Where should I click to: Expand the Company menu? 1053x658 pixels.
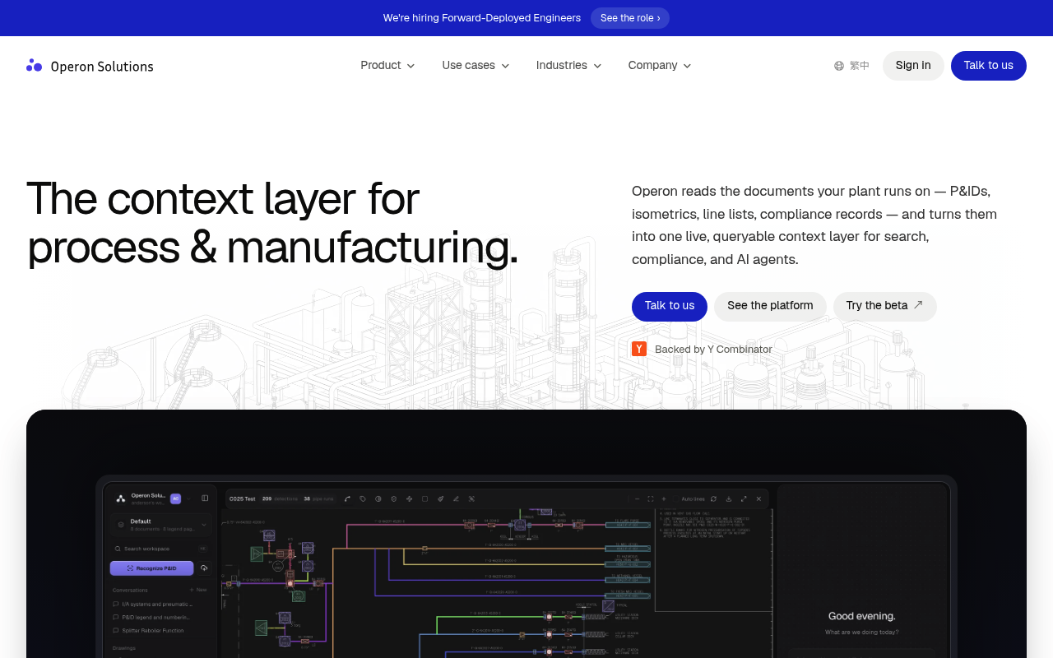660,66
